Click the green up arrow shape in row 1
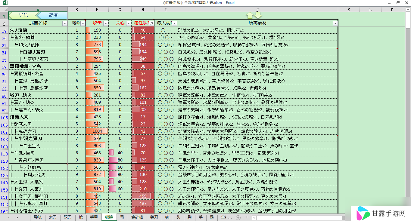Screen dimensions: 411x221 [250, 15]
